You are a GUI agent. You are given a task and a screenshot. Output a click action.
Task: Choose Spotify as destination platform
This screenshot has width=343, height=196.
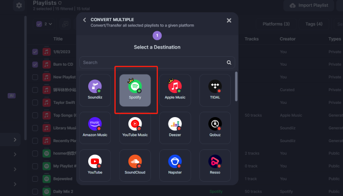click(x=135, y=90)
